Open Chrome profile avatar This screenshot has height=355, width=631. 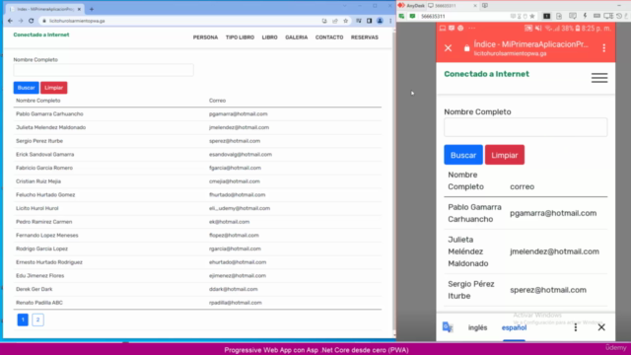click(x=380, y=21)
